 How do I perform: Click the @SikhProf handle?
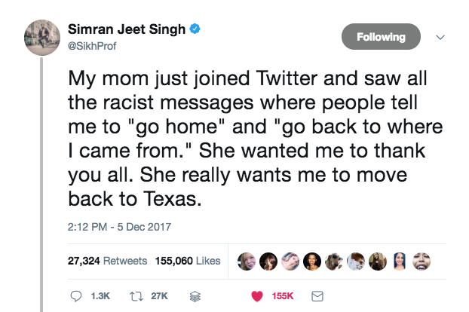click(x=96, y=44)
